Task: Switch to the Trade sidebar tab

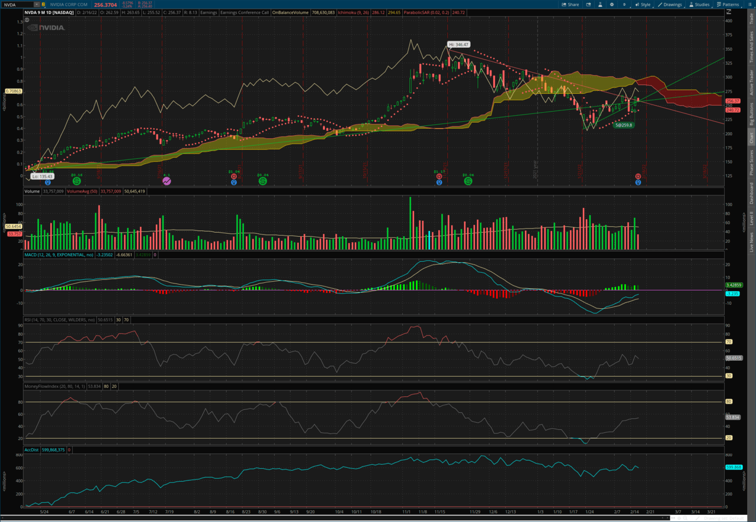Action: click(x=751, y=19)
